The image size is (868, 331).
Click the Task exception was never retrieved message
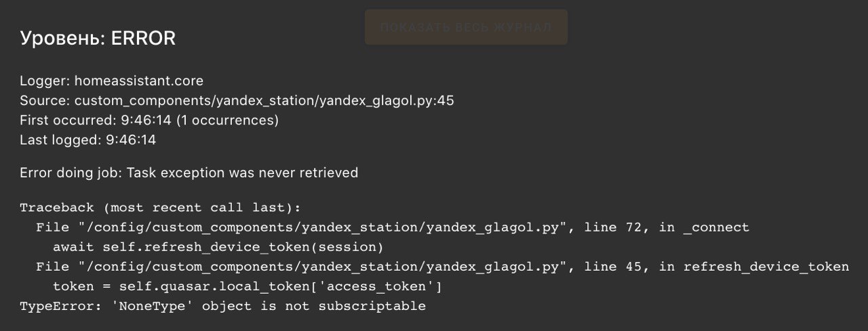click(242, 173)
